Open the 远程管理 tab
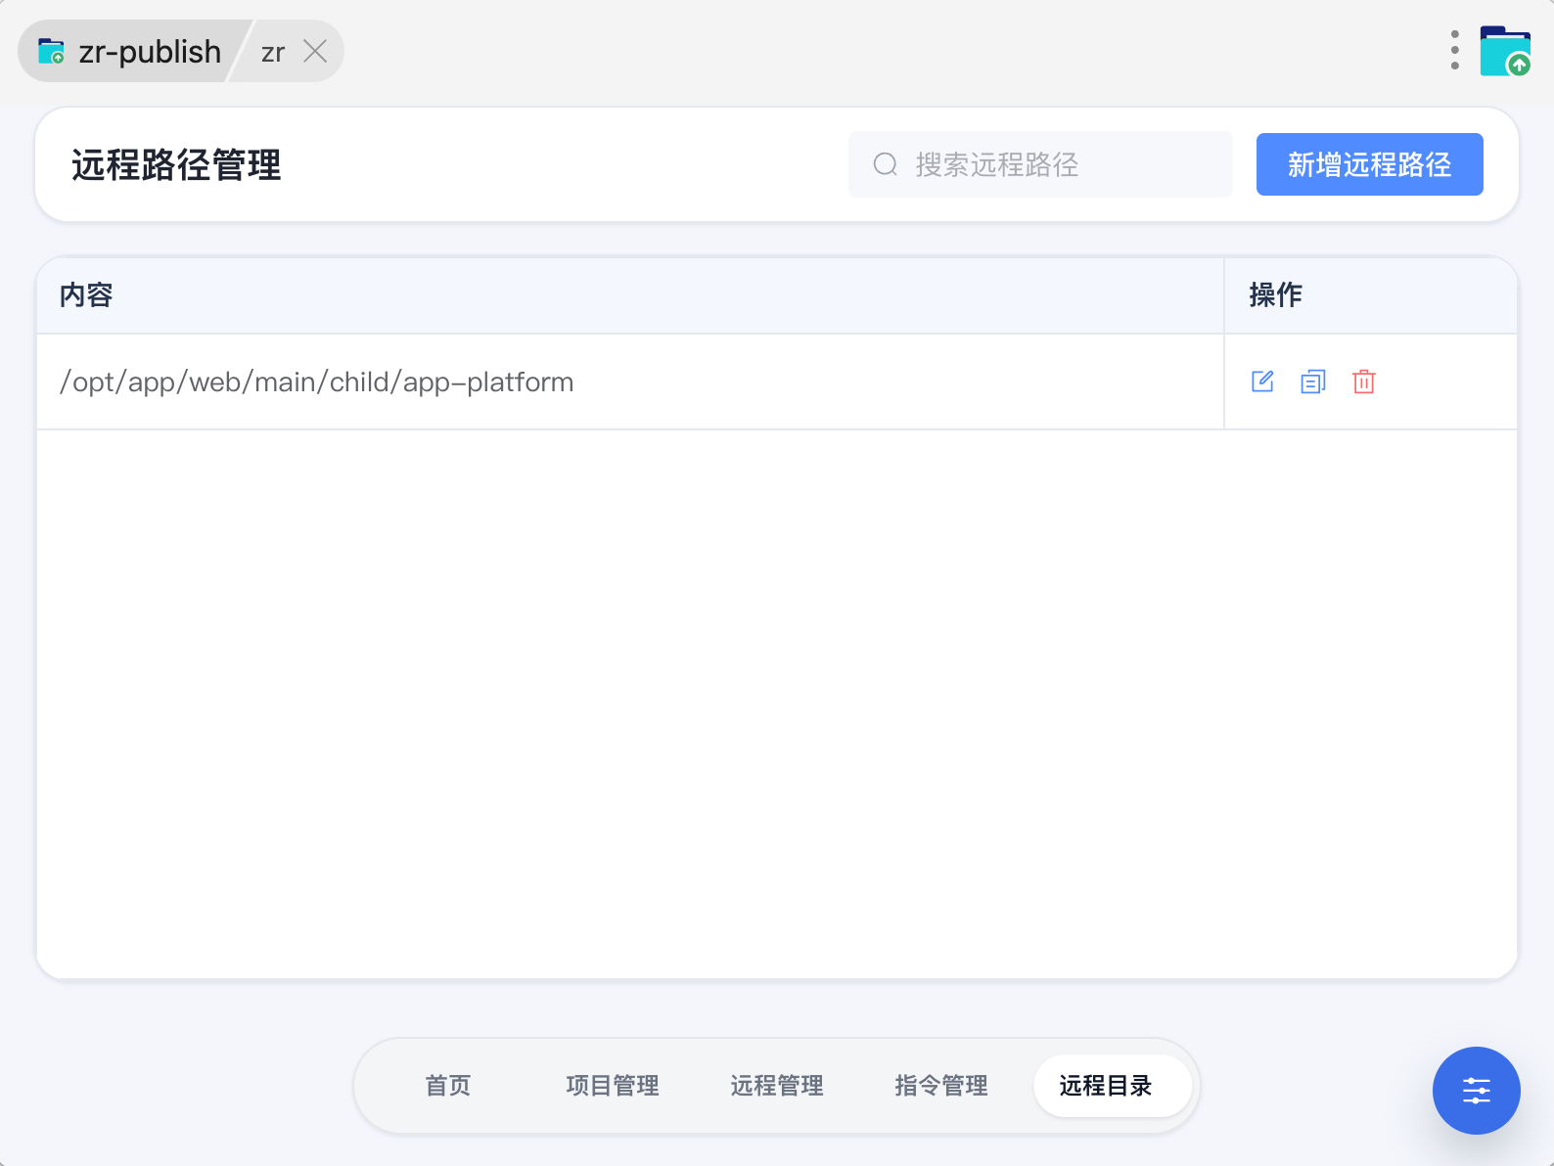The width and height of the screenshot is (1554, 1166). click(x=777, y=1086)
